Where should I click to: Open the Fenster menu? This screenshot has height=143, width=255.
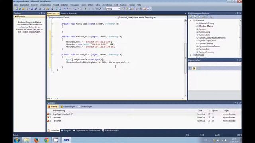131,5
